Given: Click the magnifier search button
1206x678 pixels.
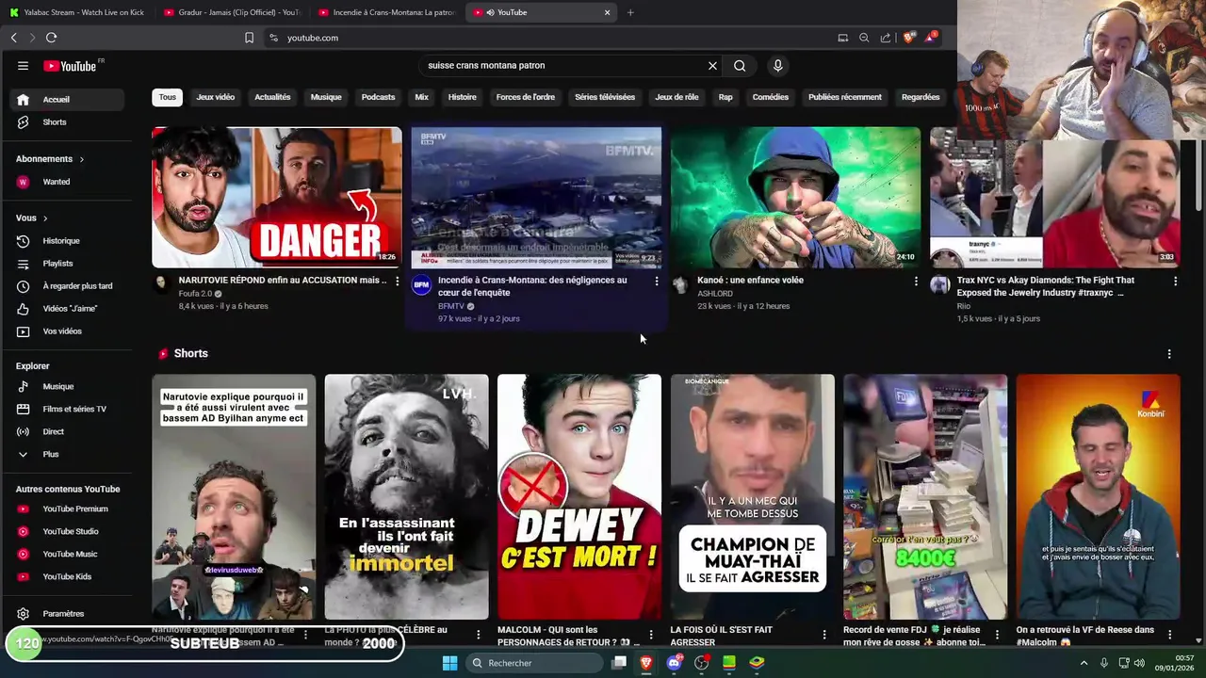Looking at the screenshot, I should click(x=740, y=66).
